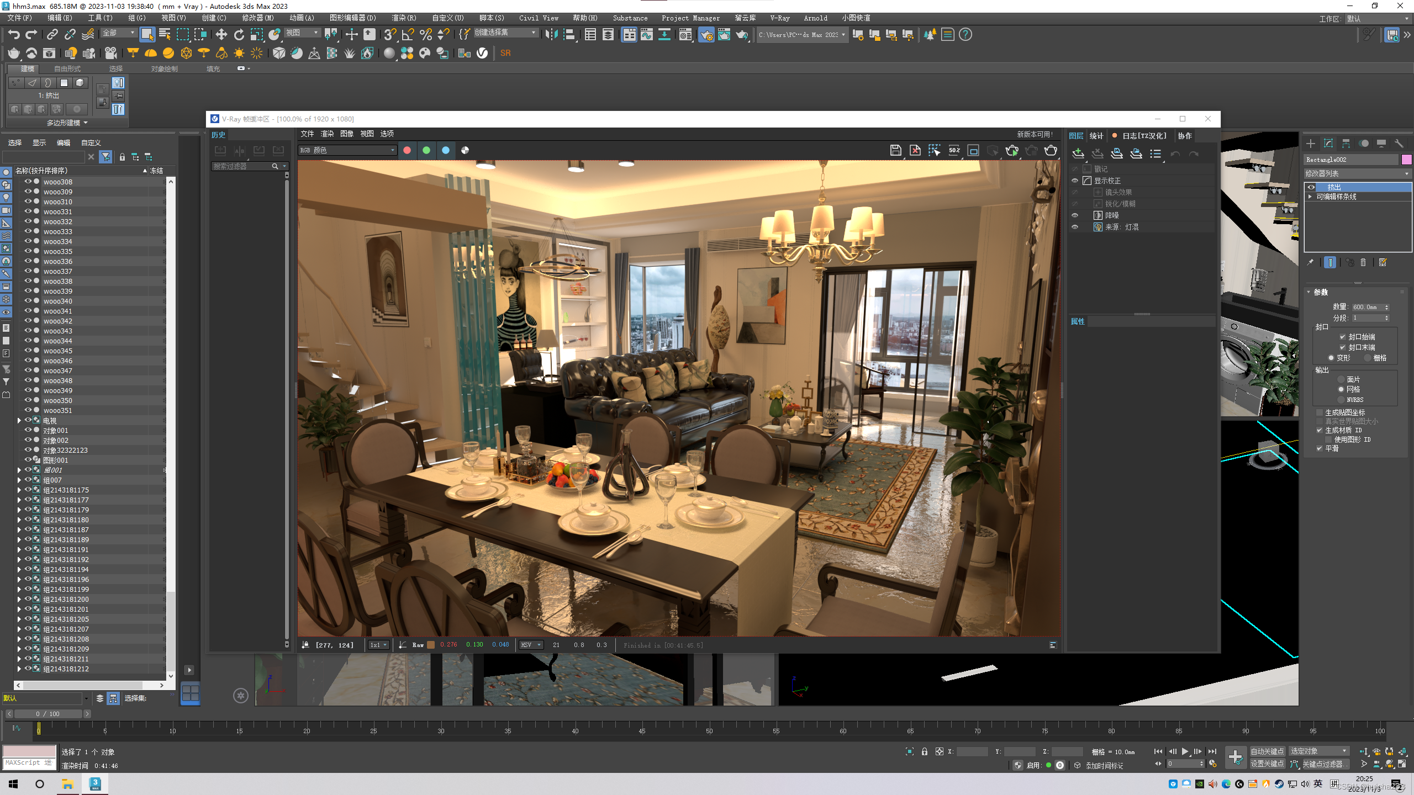1414x795 pixels.
Task: Open the 渲染(R) menu
Action: point(403,18)
